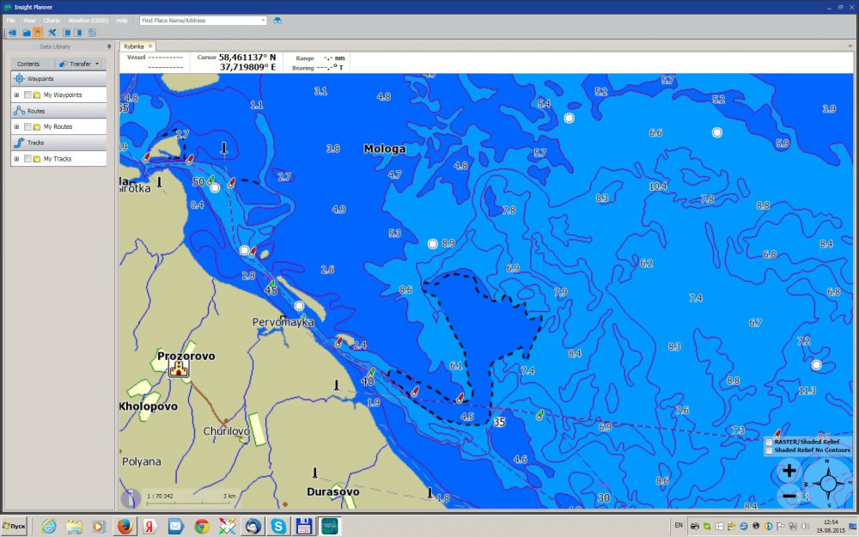Click the binoculars search icon

(x=277, y=20)
